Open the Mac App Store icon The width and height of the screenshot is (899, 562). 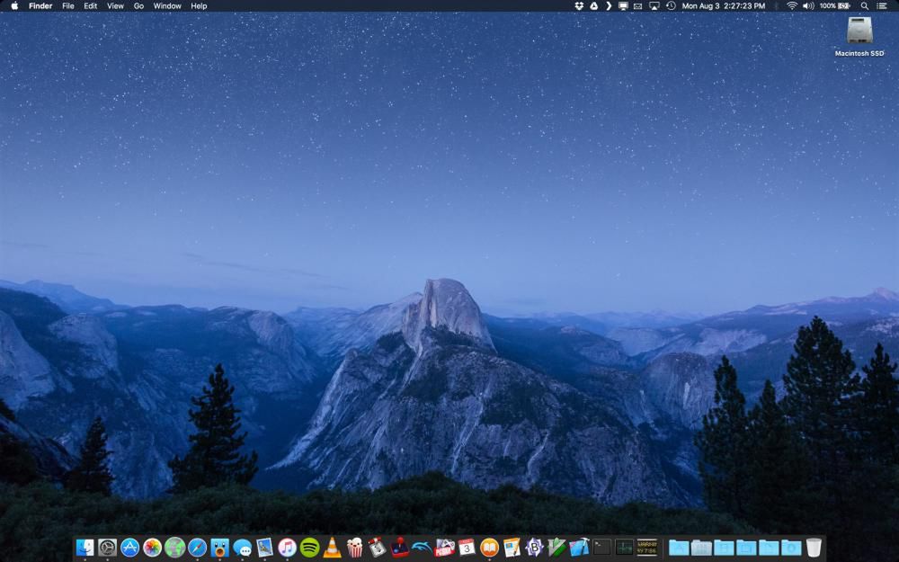pyautogui.click(x=129, y=547)
